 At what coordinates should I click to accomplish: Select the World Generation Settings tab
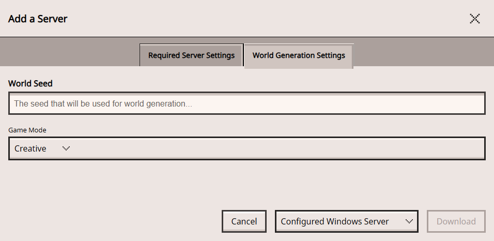(x=299, y=55)
